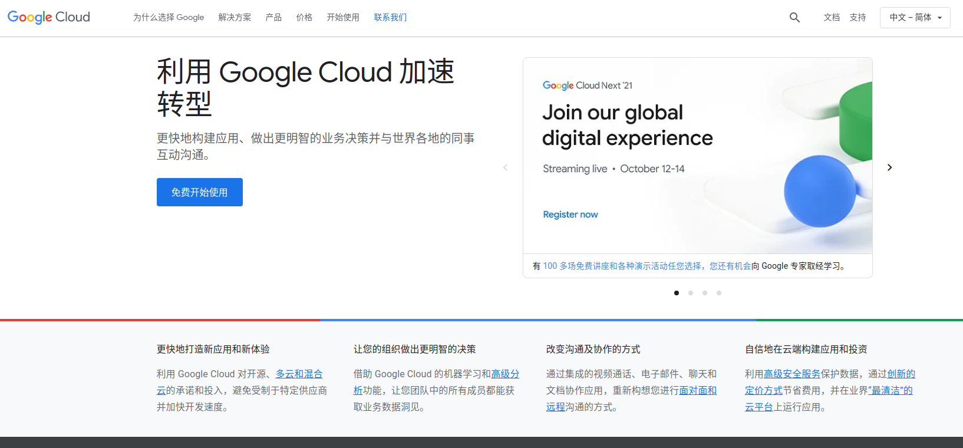Click heading 改变沟通及协作的方式
This screenshot has height=448, width=963.
pyautogui.click(x=593, y=349)
